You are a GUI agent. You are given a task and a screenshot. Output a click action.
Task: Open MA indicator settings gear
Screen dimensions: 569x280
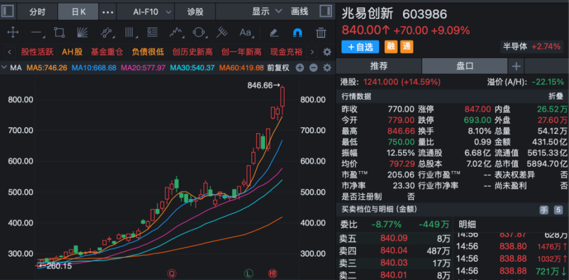click(327, 67)
